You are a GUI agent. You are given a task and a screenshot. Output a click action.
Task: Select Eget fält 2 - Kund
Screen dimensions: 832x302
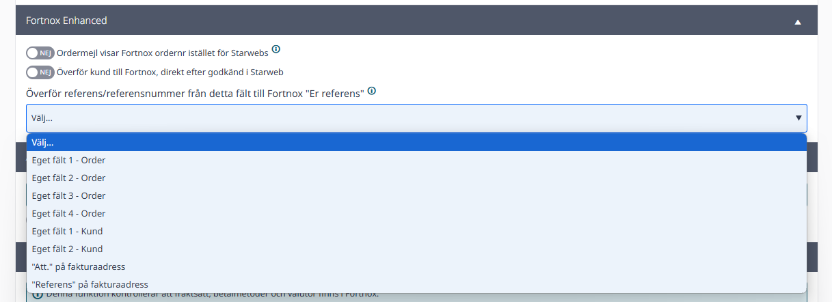(x=416, y=249)
